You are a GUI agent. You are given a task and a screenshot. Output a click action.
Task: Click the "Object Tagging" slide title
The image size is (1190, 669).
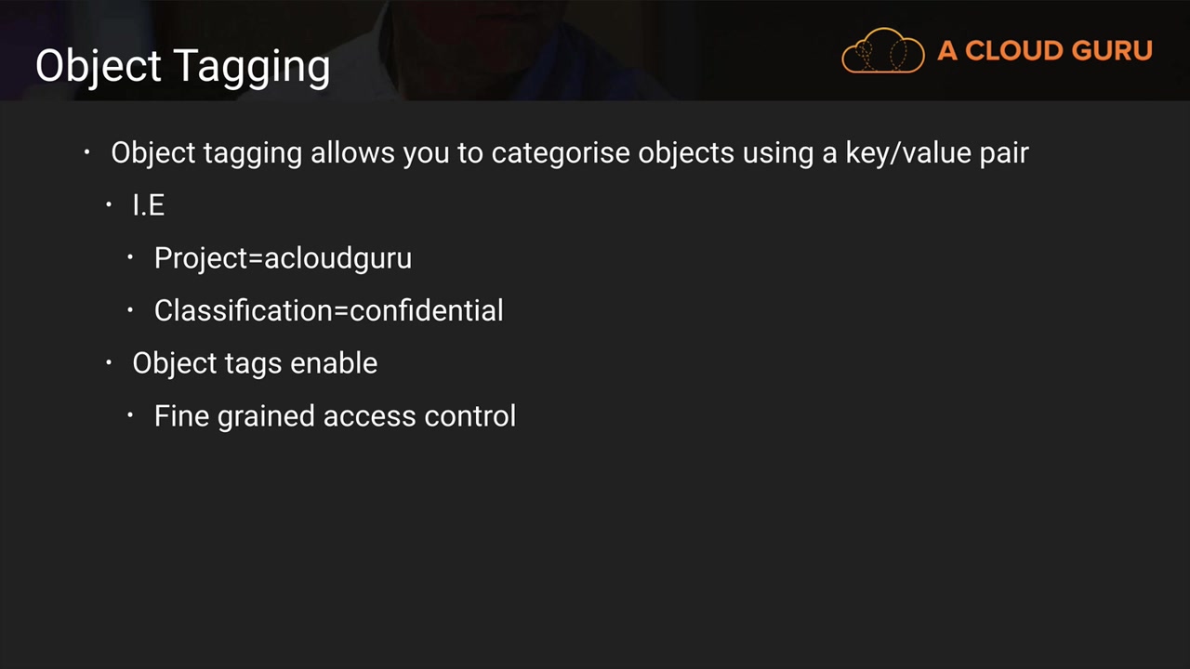coord(182,66)
